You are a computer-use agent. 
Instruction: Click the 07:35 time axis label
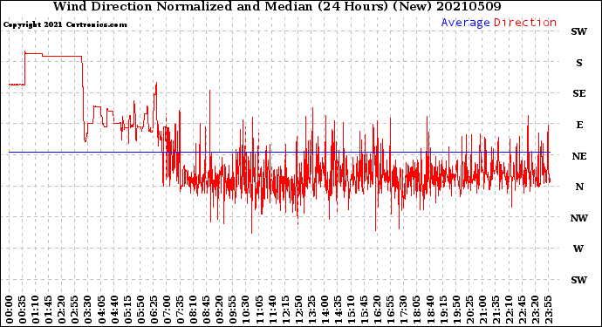180,310
